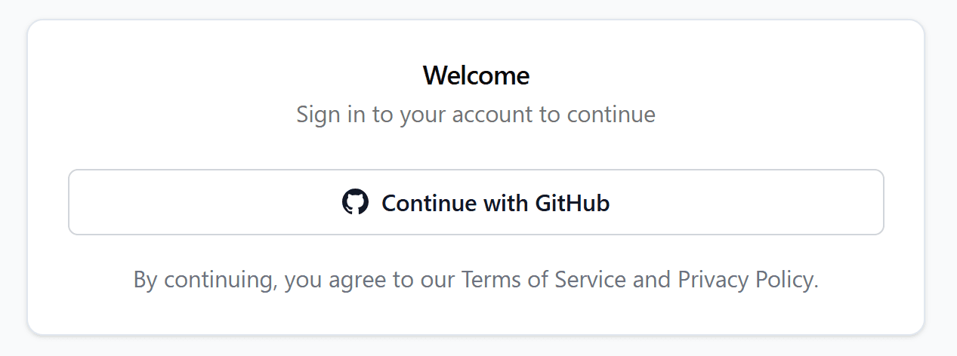The height and width of the screenshot is (356, 957).
Task: Click the Welcome heading
Action: [476, 75]
